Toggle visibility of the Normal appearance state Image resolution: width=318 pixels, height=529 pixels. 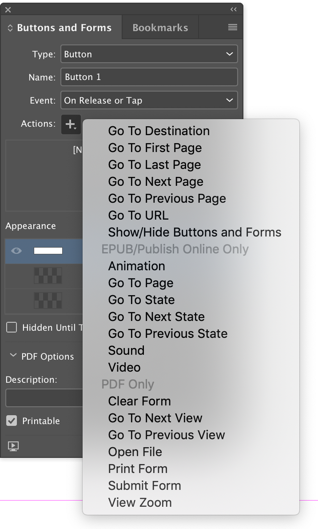(16, 250)
